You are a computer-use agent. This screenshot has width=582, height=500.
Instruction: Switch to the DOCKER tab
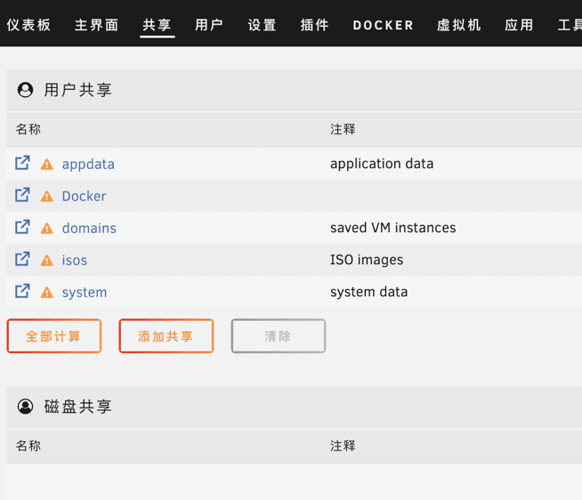pos(383,25)
